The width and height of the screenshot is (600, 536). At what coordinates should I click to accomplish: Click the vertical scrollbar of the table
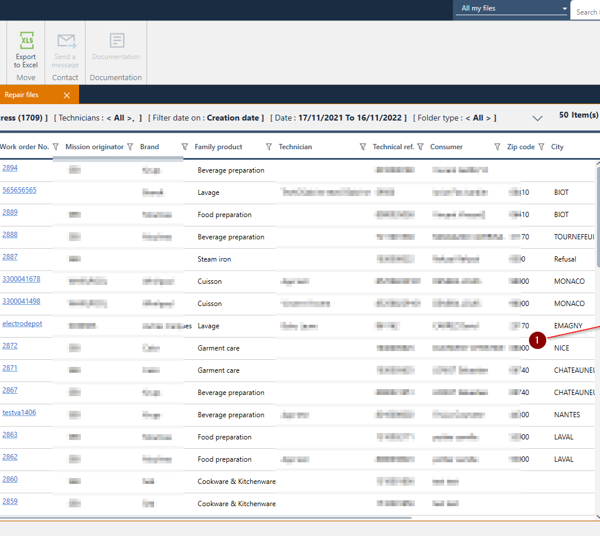(598, 217)
